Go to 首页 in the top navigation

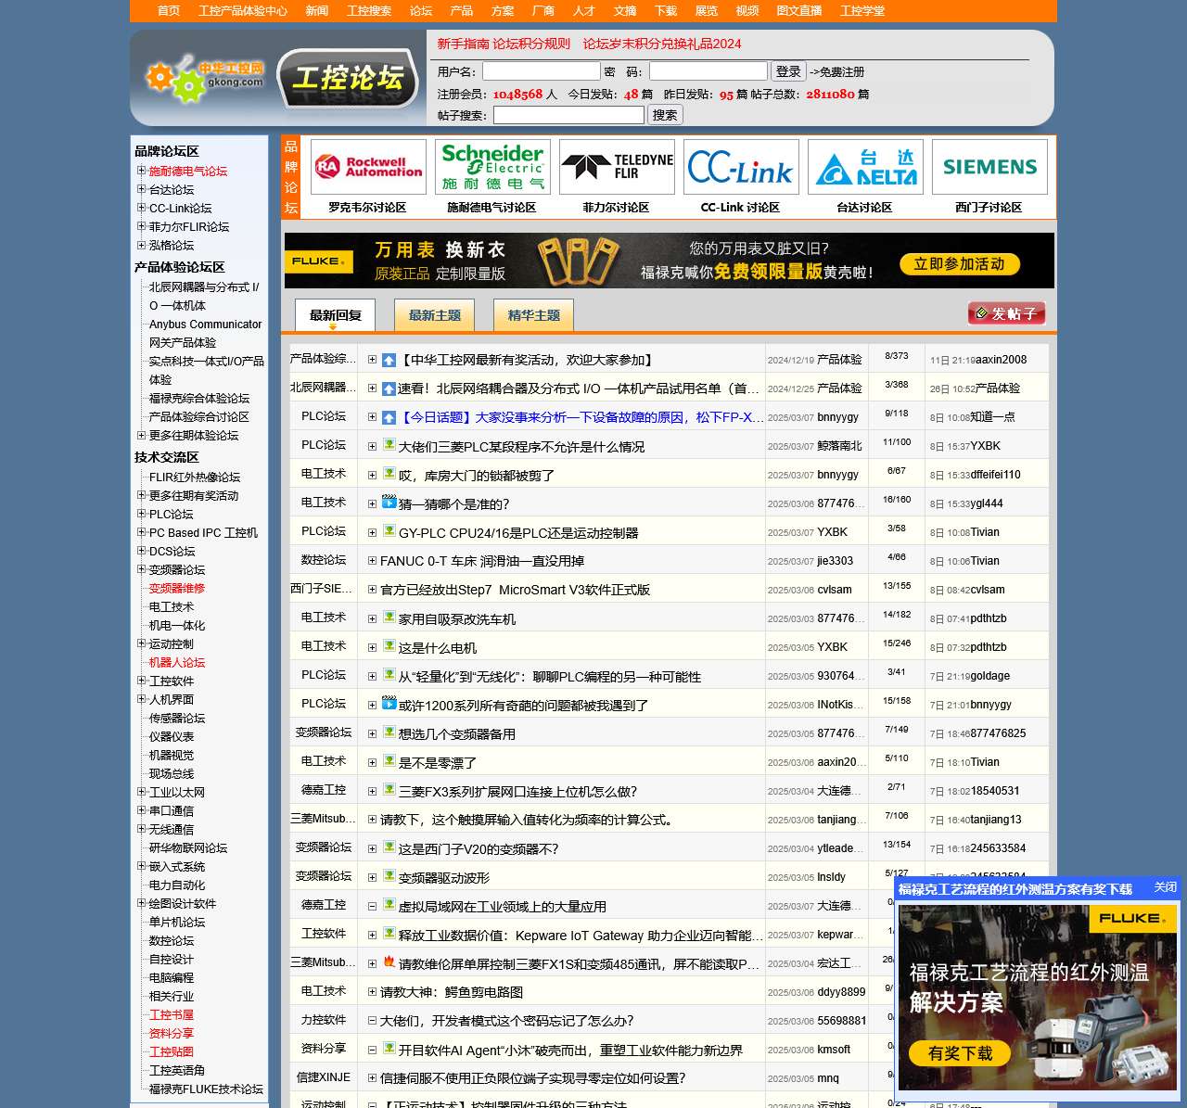click(x=169, y=11)
